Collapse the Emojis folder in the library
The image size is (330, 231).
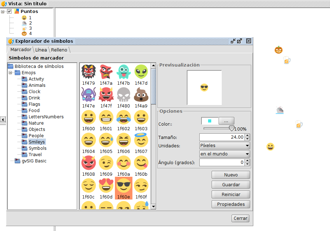coord(11,73)
